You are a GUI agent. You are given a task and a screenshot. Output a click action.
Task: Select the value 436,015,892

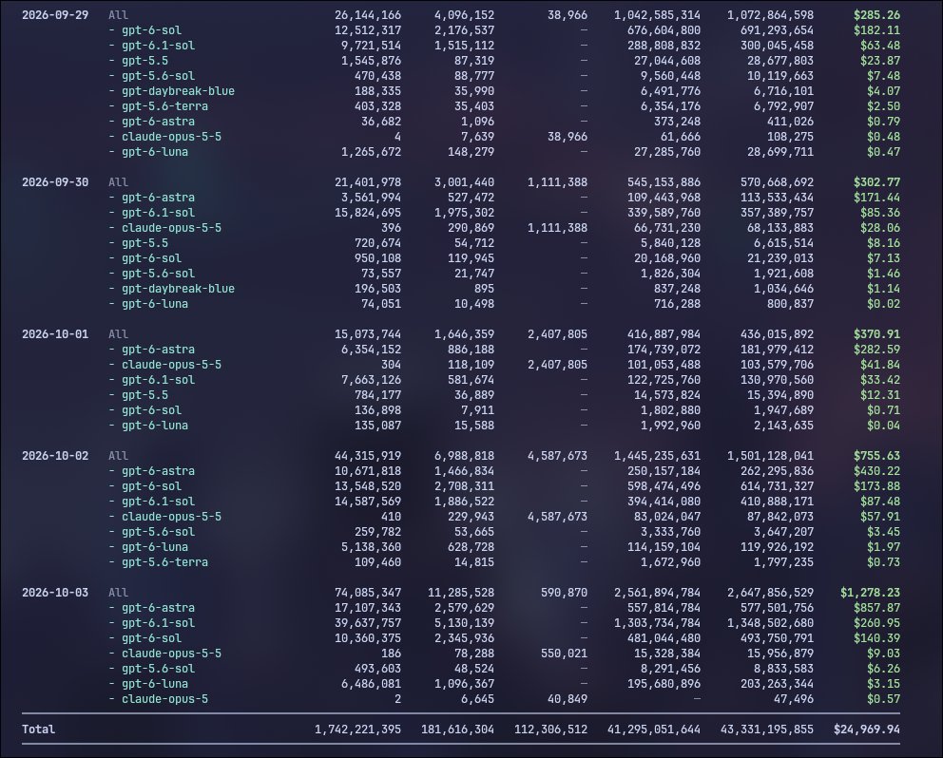(777, 334)
